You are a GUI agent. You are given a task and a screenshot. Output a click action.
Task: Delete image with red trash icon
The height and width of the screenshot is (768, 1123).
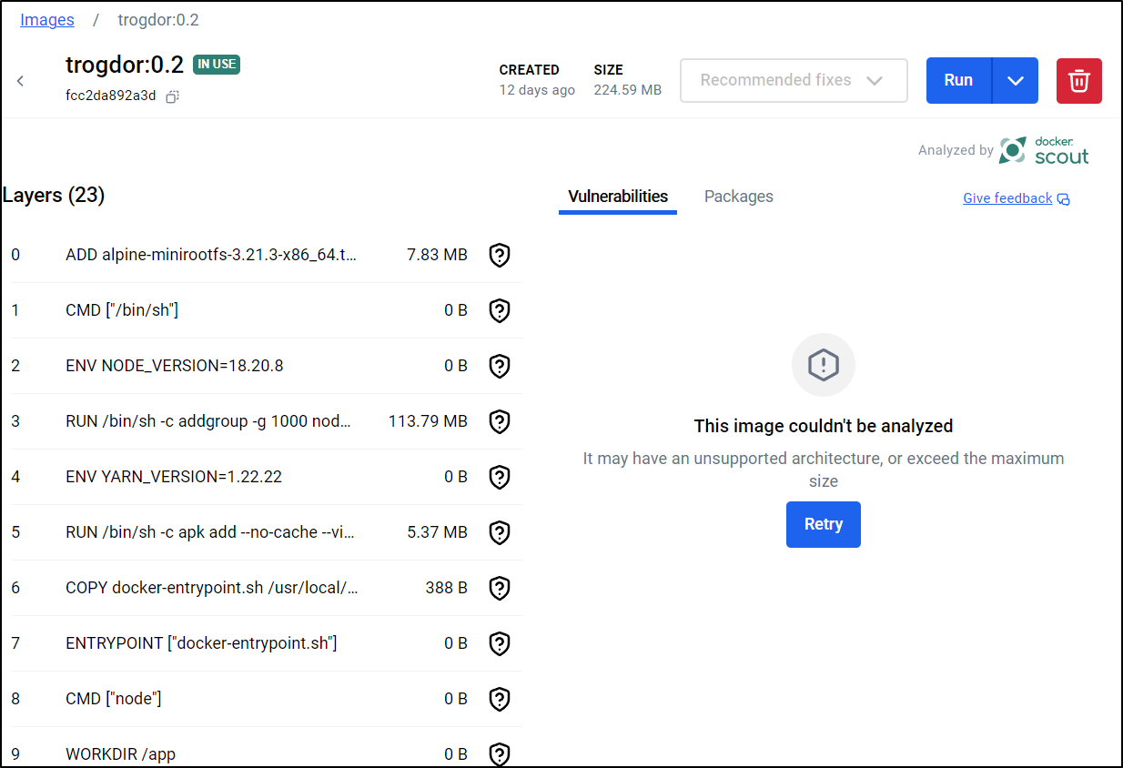coord(1078,80)
